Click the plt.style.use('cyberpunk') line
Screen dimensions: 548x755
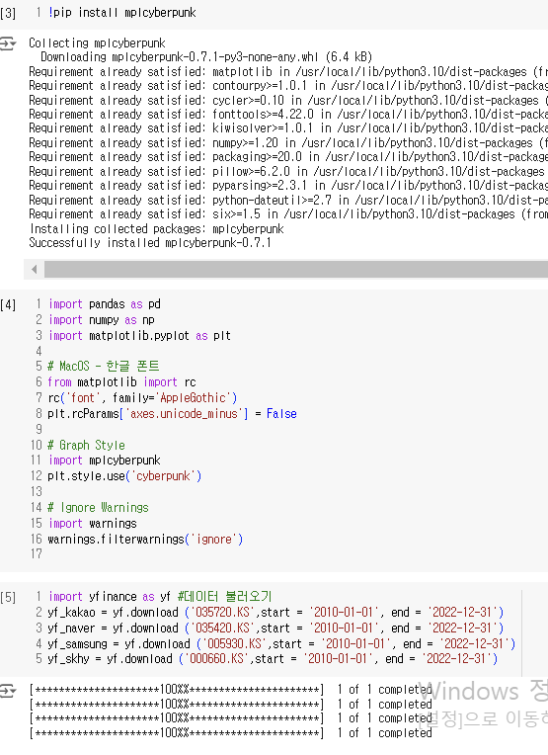[x=124, y=475]
